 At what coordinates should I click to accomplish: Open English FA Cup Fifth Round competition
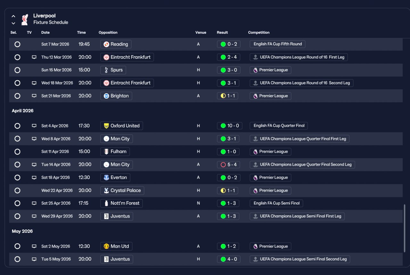(277, 44)
